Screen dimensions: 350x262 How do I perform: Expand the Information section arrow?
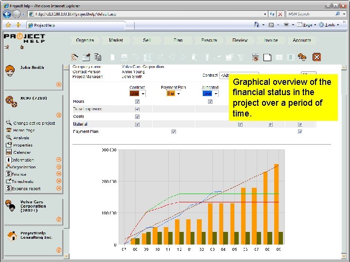click(x=59, y=160)
